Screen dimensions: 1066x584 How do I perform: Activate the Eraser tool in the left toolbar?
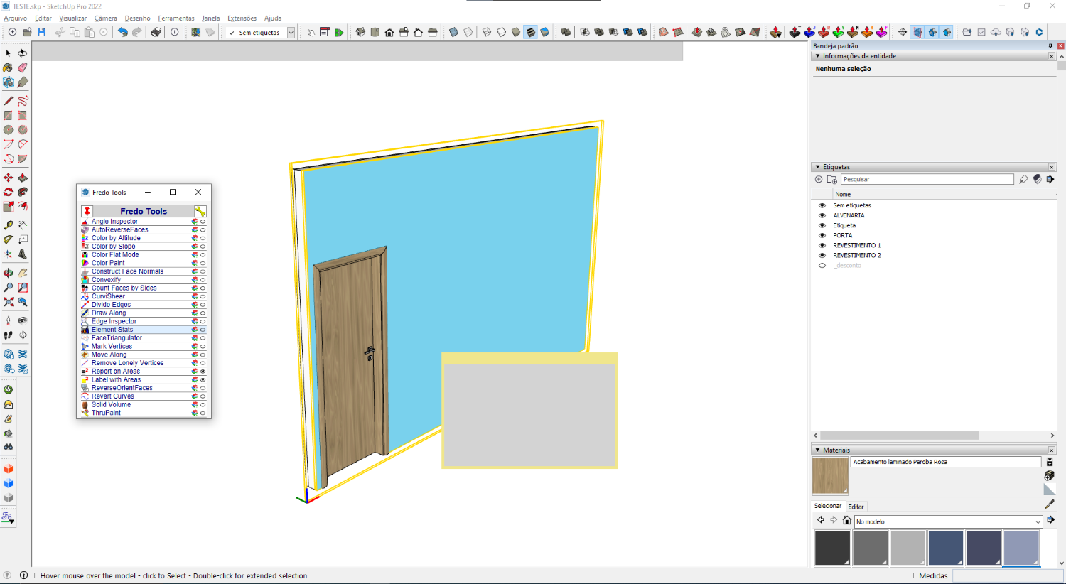[21, 67]
